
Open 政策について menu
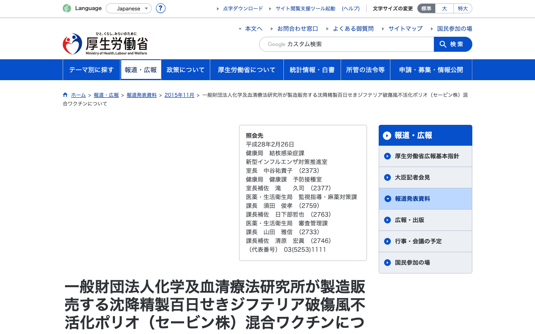click(x=186, y=70)
